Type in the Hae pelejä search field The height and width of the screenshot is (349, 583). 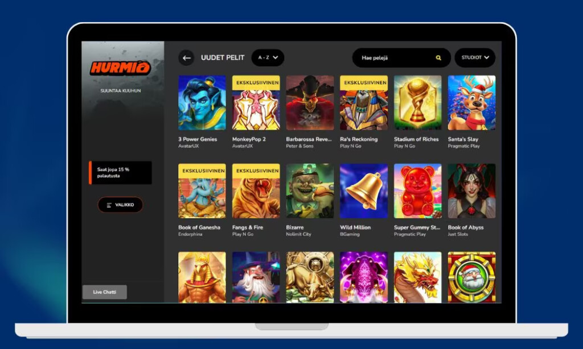pyautogui.click(x=393, y=58)
